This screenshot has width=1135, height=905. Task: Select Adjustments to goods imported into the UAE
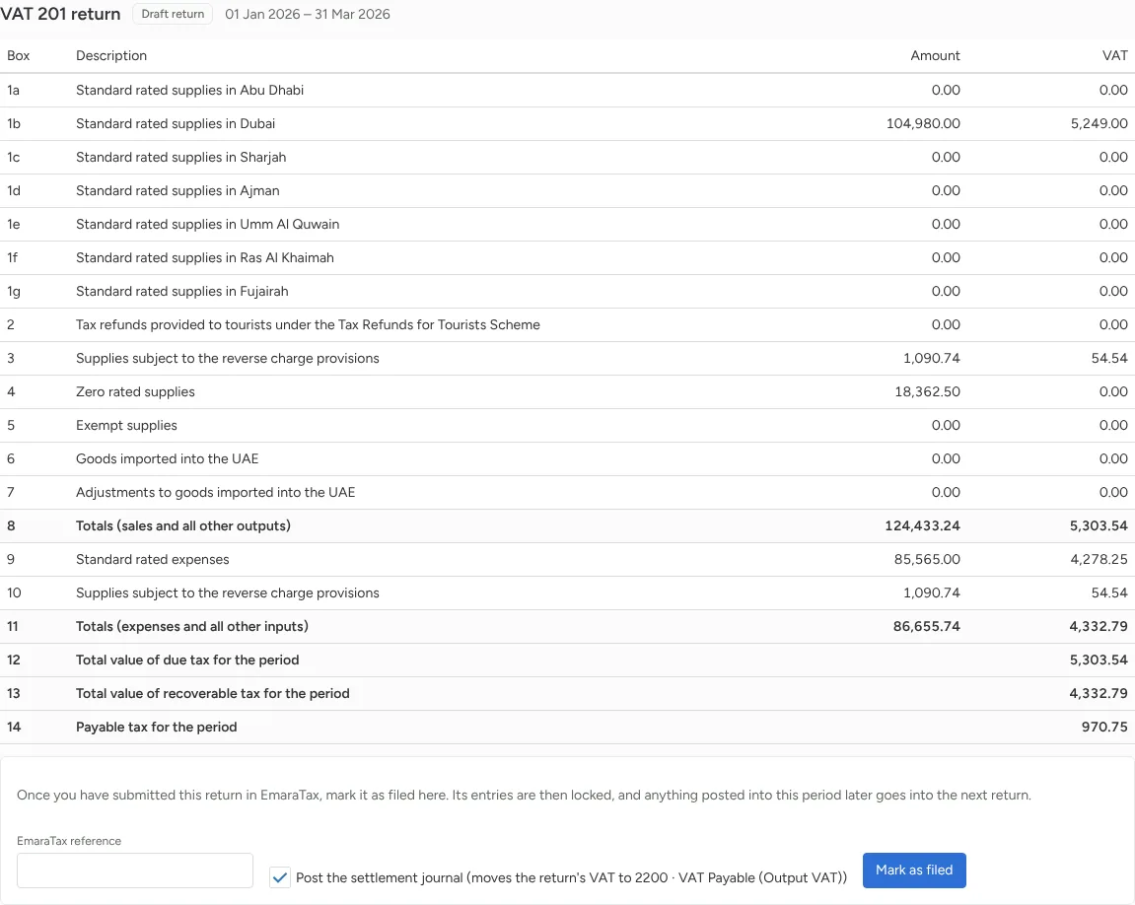pyautogui.click(x=568, y=493)
